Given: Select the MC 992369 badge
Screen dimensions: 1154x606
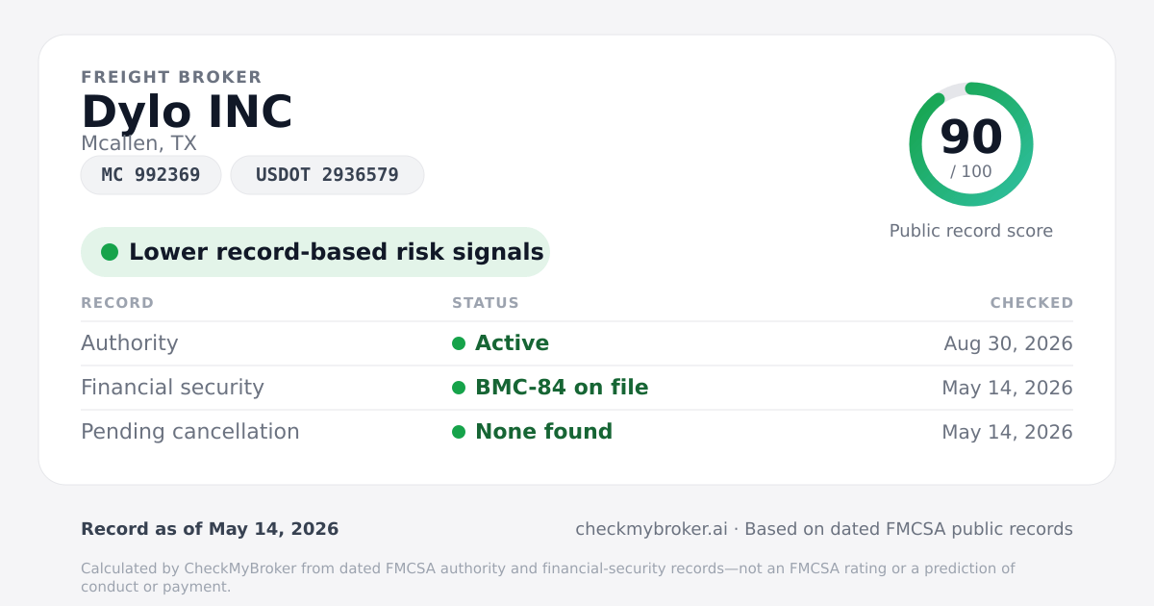Looking at the screenshot, I should point(151,175).
